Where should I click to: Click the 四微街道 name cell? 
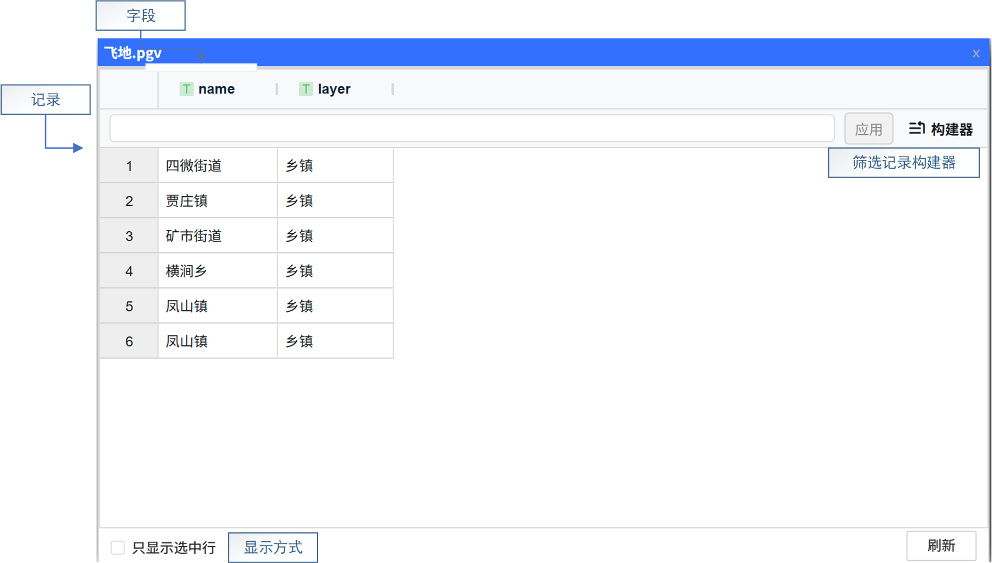pyautogui.click(x=217, y=166)
